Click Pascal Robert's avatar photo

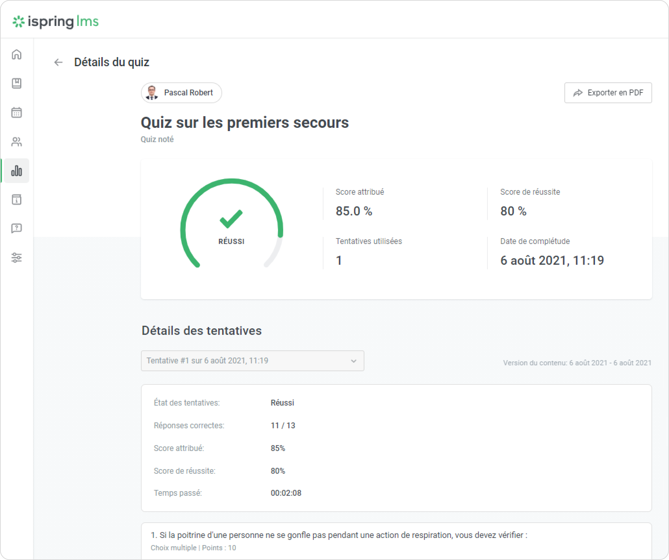pyautogui.click(x=152, y=93)
